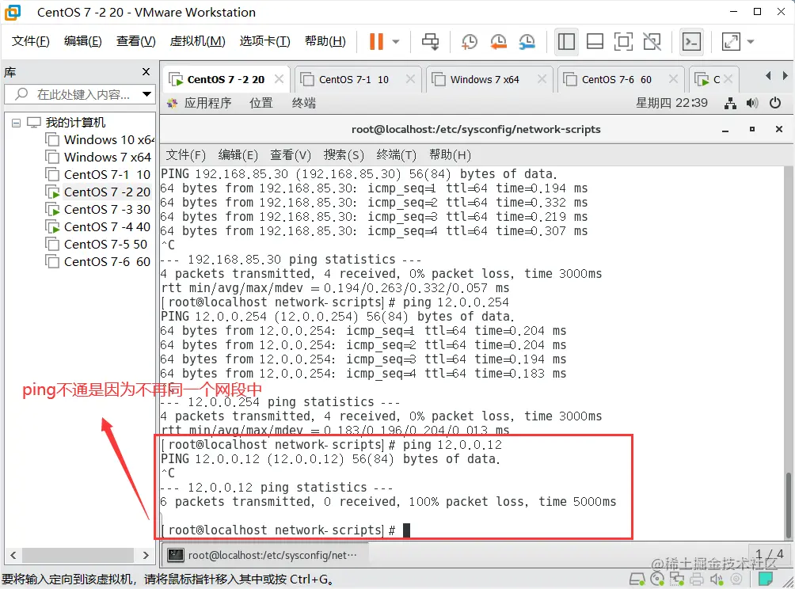
Task: Toggle the library panel visibility
Action: 568,43
